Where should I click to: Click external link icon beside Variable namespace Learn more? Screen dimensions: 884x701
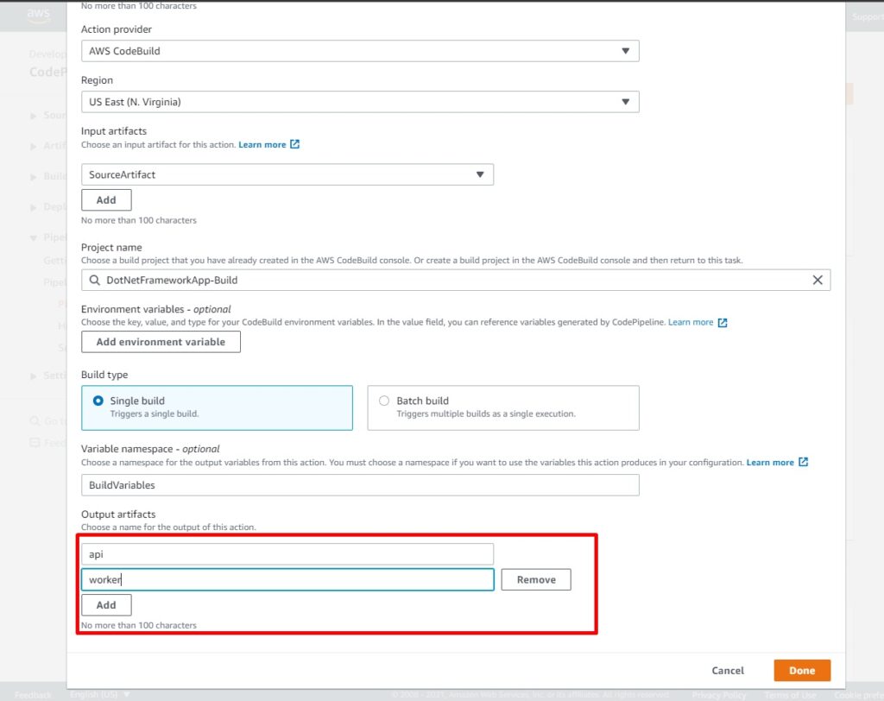tap(803, 462)
